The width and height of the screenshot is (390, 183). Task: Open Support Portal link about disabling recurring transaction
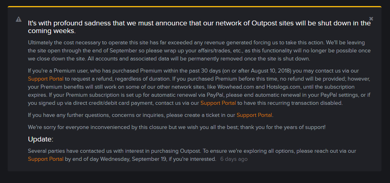[x=218, y=103]
